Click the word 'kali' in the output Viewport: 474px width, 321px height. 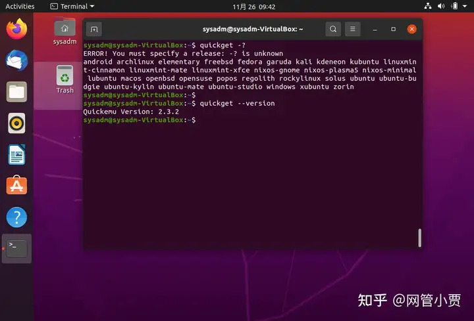(303, 62)
